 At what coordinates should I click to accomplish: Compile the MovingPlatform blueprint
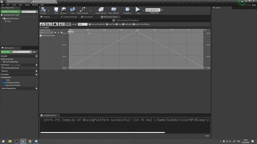coord(43,10)
